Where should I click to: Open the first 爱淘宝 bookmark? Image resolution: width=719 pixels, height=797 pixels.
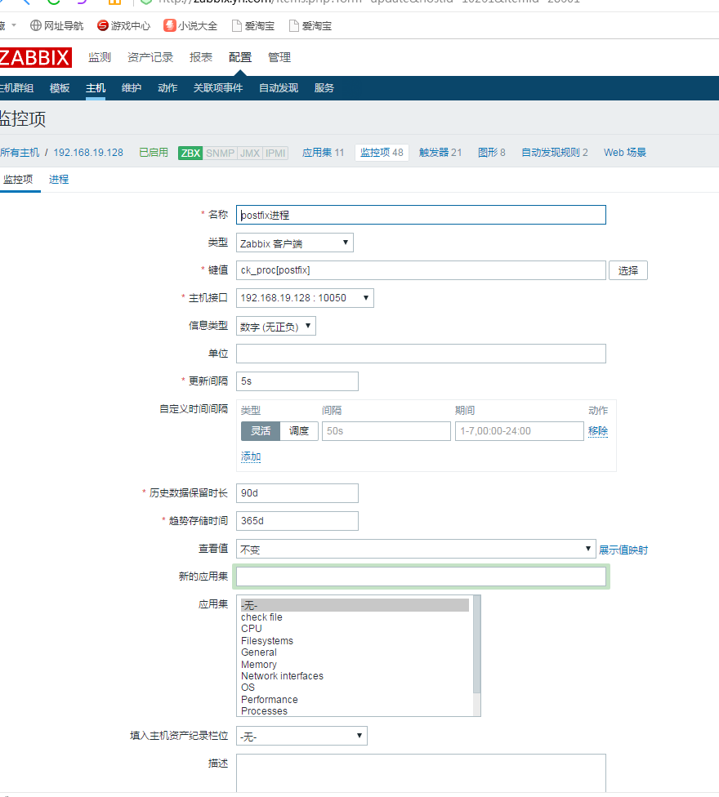click(253, 26)
